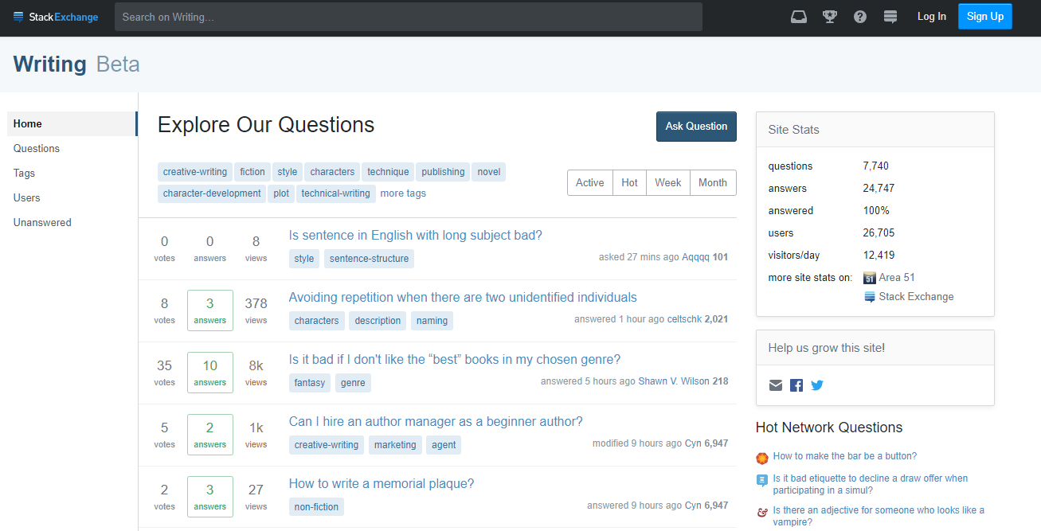Click the naming tag
This screenshot has width=1041, height=531.
(x=432, y=321)
